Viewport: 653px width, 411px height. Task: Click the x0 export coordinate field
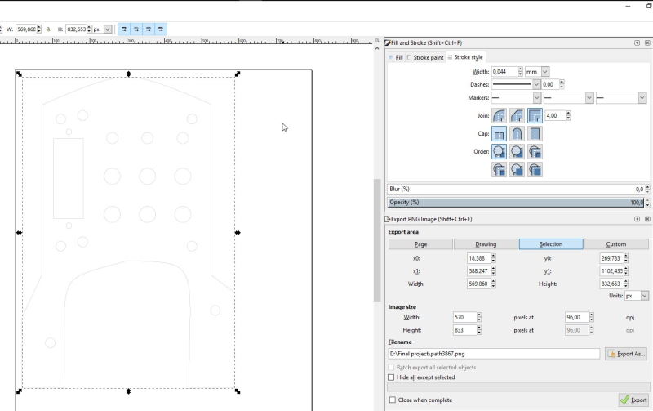click(x=478, y=258)
